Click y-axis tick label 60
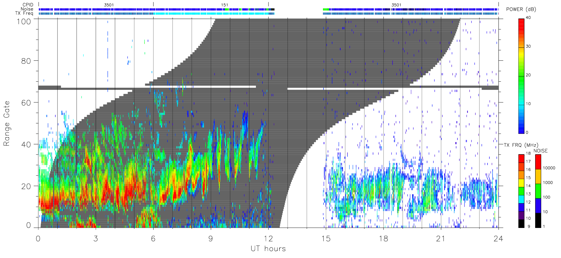The height and width of the screenshot is (258, 561). [26, 103]
